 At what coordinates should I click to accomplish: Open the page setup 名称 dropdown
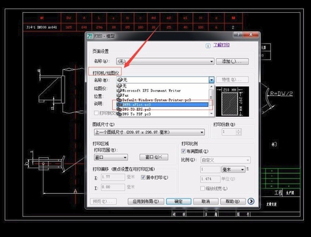point(165,61)
